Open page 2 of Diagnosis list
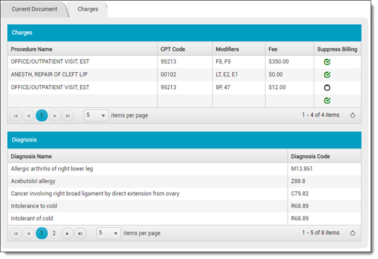 54,234
